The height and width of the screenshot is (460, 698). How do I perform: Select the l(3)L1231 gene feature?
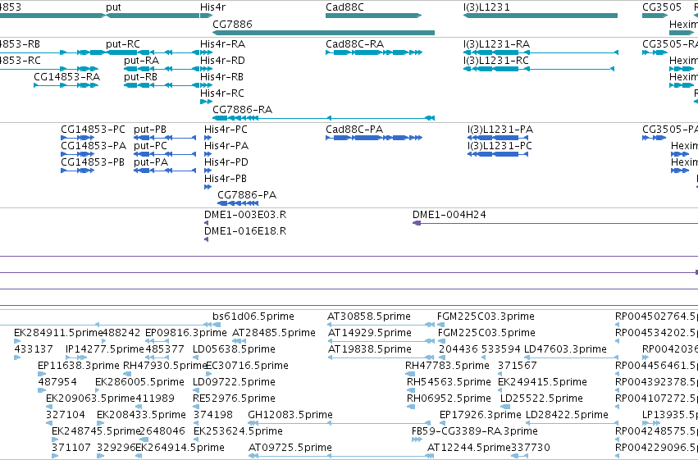(541, 16)
